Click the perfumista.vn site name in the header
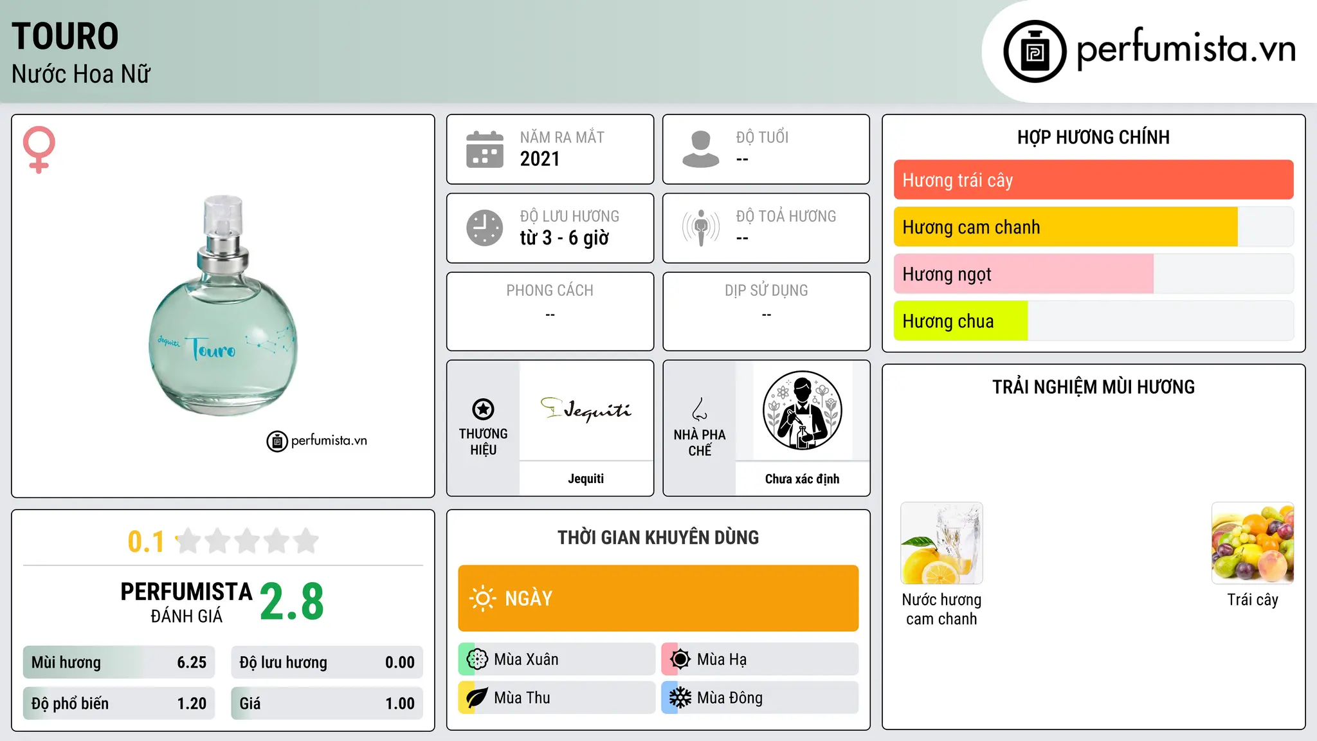Viewport: 1317px width, 741px height. (x=1186, y=49)
